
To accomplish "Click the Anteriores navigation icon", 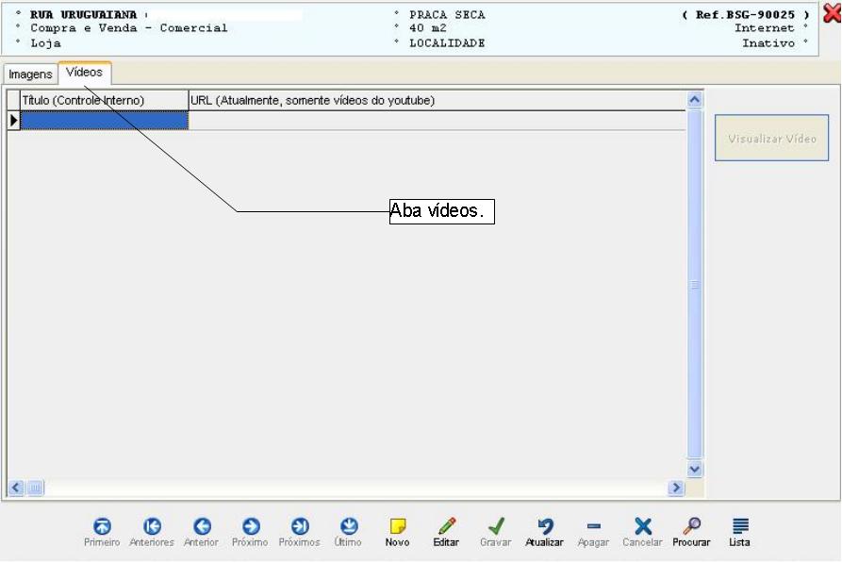I will coord(152,526).
